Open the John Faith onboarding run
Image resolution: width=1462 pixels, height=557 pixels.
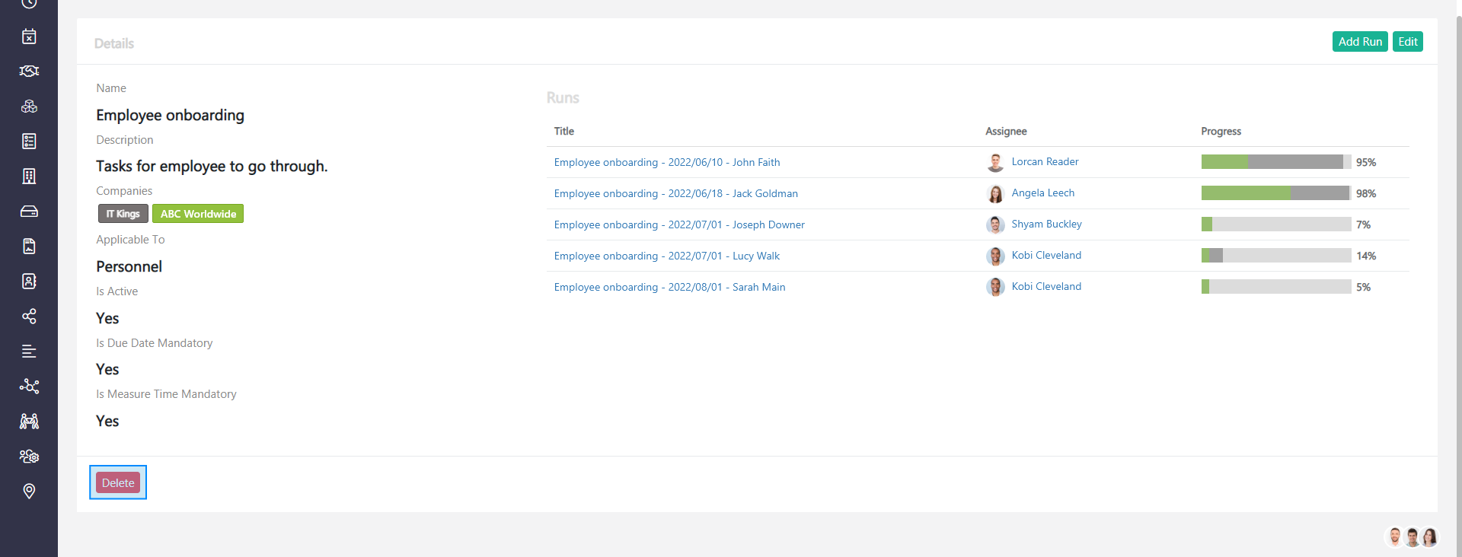666,162
